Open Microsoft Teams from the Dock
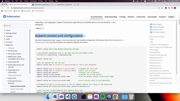 62,97
